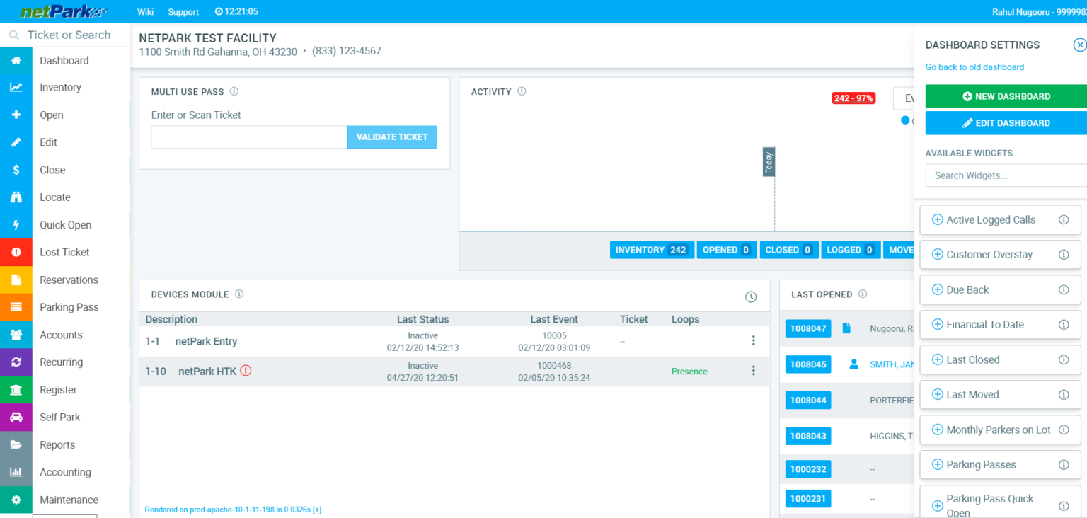Click the Devices Module info icon
1087x518 pixels.
[x=239, y=294]
